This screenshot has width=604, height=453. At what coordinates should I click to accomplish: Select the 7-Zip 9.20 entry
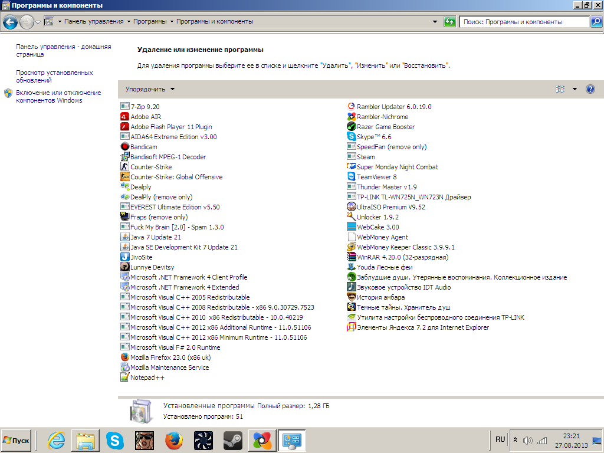pyautogui.click(x=140, y=107)
